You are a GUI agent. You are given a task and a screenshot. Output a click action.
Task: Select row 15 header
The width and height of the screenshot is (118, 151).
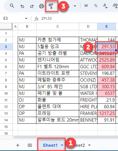[6, 127]
